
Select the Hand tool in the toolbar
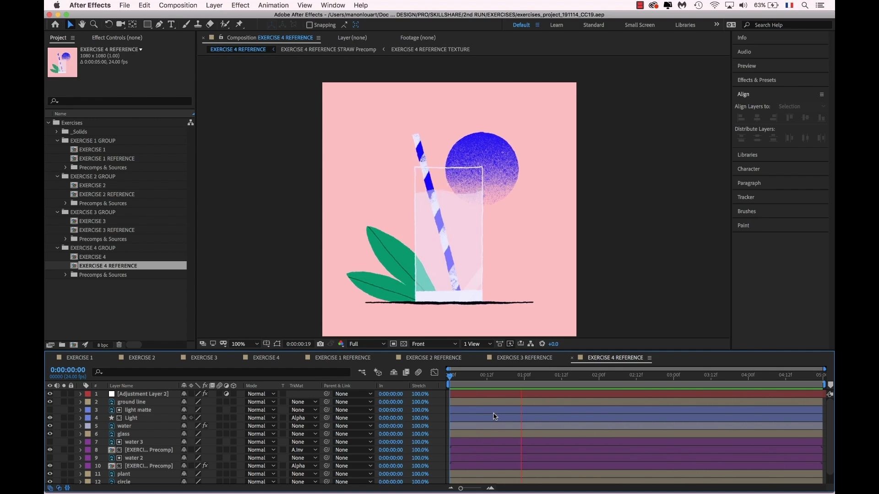(82, 24)
